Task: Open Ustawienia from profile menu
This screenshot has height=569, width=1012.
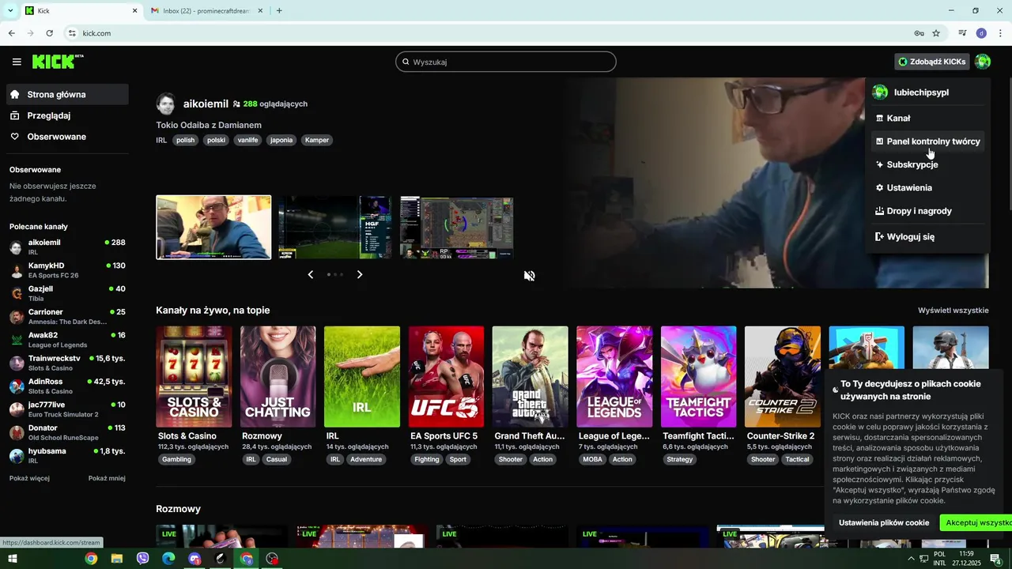Action: point(927,188)
